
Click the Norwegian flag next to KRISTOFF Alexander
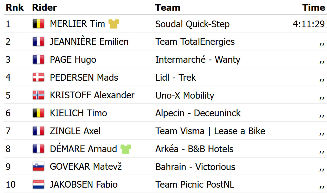point(38,95)
